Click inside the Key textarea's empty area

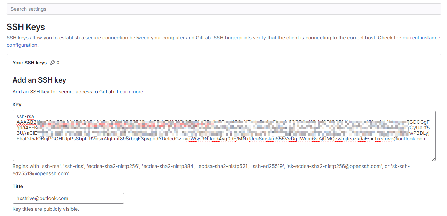pyautogui.click(x=224, y=151)
